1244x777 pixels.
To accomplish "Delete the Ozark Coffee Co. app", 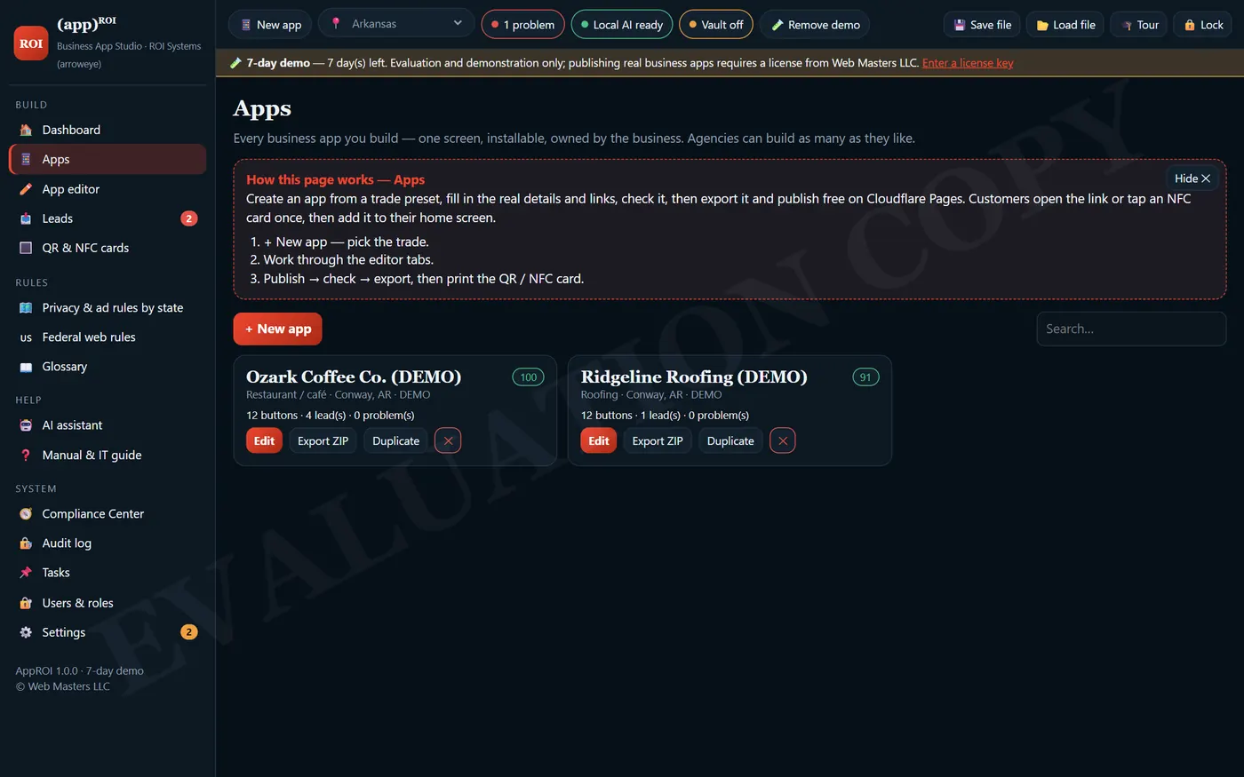I will coord(448,440).
